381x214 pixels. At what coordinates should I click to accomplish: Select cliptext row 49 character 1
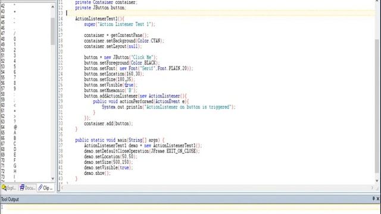(14, 45)
